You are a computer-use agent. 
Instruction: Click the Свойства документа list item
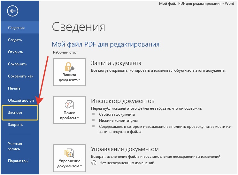[117, 114]
